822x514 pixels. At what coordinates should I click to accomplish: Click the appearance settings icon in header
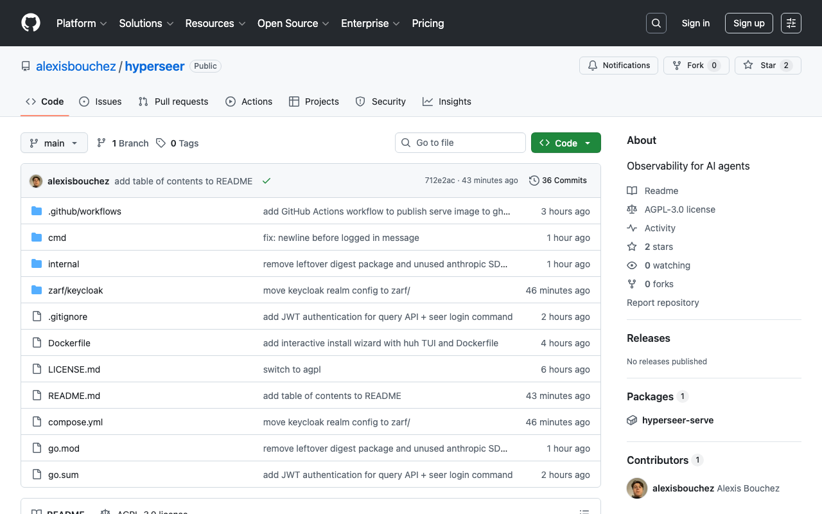(791, 23)
